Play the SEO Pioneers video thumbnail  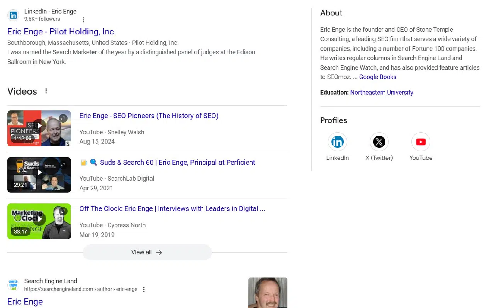click(39, 128)
